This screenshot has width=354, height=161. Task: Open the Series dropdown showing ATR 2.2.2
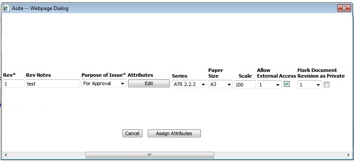pyautogui.click(x=189, y=85)
